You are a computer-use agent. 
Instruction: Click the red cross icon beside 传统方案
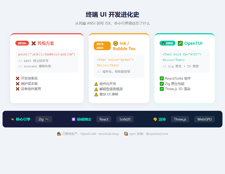33,43
